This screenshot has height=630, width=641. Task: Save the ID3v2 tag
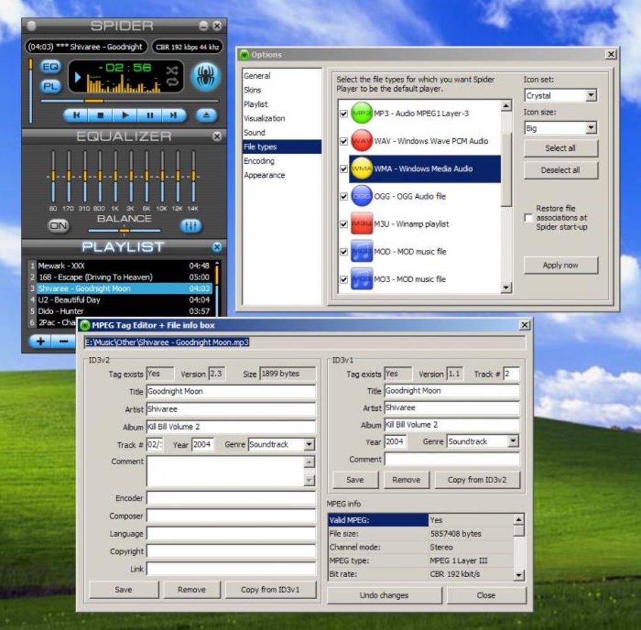[123, 590]
